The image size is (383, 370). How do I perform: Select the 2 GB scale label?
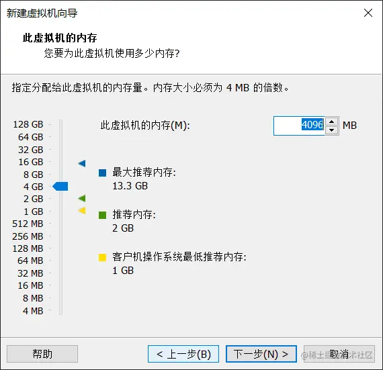(33, 199)
